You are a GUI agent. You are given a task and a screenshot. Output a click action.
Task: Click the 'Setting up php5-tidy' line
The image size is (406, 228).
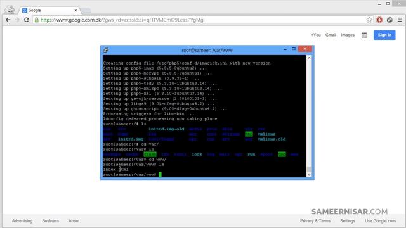[160, 84]
